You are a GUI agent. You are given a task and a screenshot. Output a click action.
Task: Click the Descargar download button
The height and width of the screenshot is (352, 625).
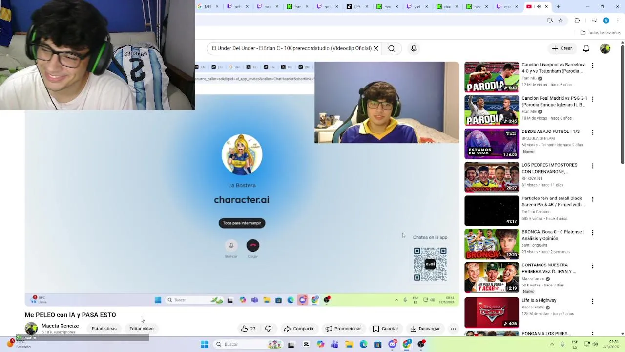pyautogui.click(x=425, y=329)
